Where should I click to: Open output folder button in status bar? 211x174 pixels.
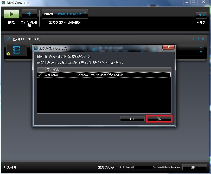click(x=194, y=167)
